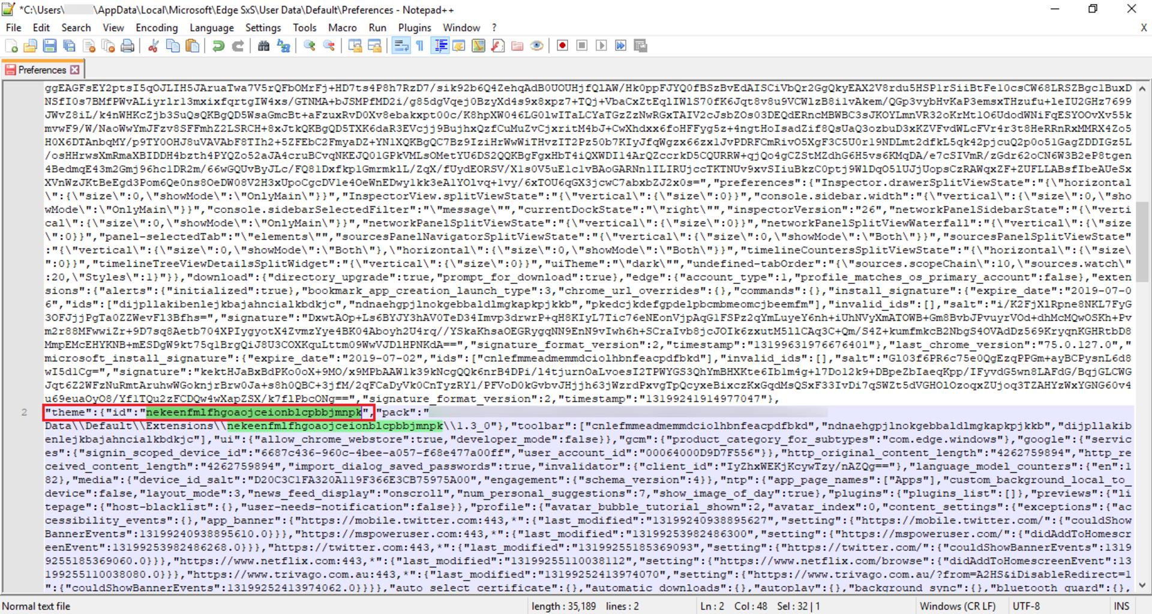Close the Preferences tab with its red X
This screenshot has height=614, width=1152.
tap(74, 70)
